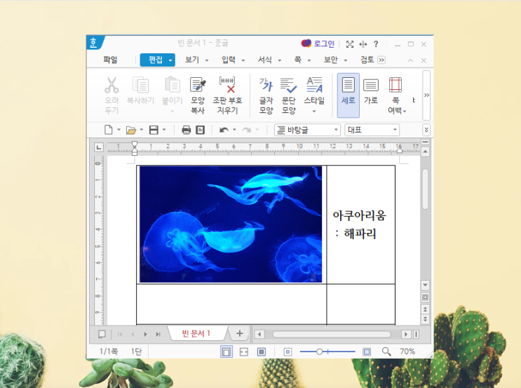This screenshot has height=388, width=521.
Task: Expand more ribbon commands chevron
Action: (426, 95)
